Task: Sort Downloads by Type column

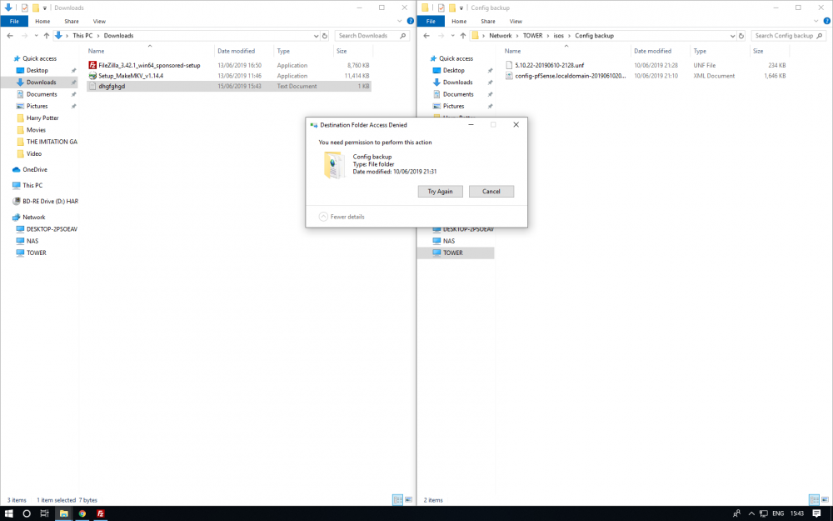Action: click(x=303, y=51)
